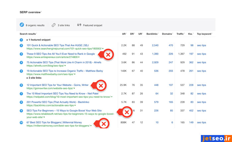Expand the 1 featured snippet row
This screenshot has height=142, width=232.
[38, 40]
